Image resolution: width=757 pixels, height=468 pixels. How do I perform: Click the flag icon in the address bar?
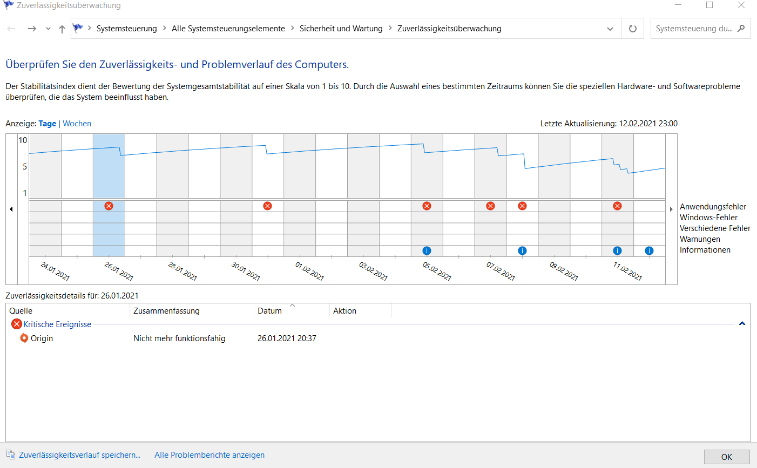[x=78, y=28]
